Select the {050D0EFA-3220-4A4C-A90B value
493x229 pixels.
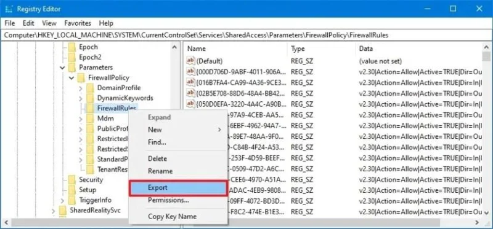(x=241, y=104)
